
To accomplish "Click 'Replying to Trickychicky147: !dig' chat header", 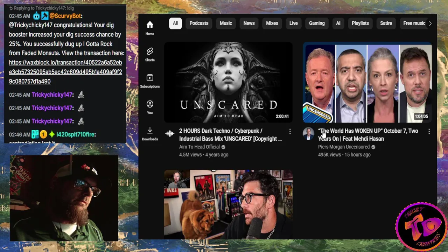I will pyautogui.click(x=42, y=8).
